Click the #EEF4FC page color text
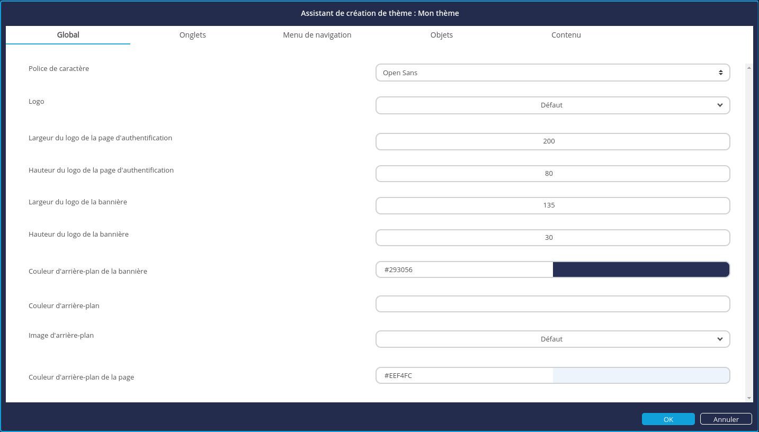Viewport: 759px width, 432px height. click(398, 375)
